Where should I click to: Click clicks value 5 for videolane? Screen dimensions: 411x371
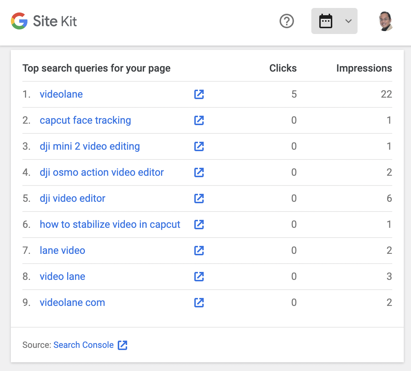(294, 94)
